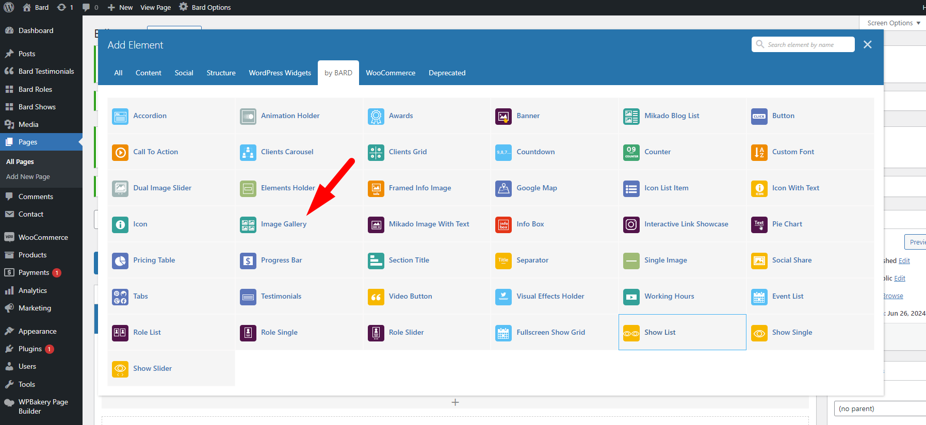Click the Fullscreen Show Grid icon
Screen dimensions: 926x425
pos(503,333)
